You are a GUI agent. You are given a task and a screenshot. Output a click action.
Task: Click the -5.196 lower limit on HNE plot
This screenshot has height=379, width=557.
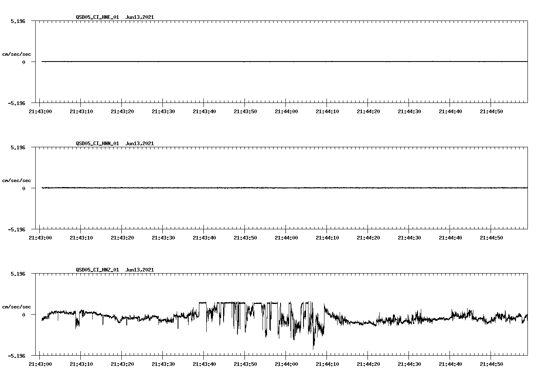(x=17, y=103)
